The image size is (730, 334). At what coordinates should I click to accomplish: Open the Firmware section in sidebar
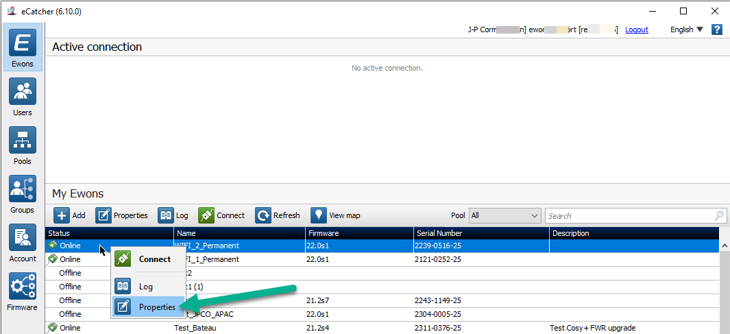(x=23, y=291)
